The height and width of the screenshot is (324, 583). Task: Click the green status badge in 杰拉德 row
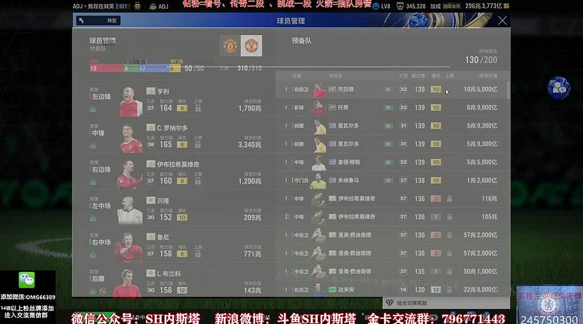388,89
